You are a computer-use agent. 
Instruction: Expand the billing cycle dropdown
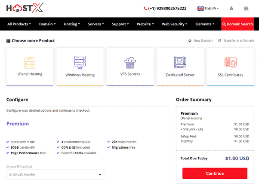coord(55,174)
